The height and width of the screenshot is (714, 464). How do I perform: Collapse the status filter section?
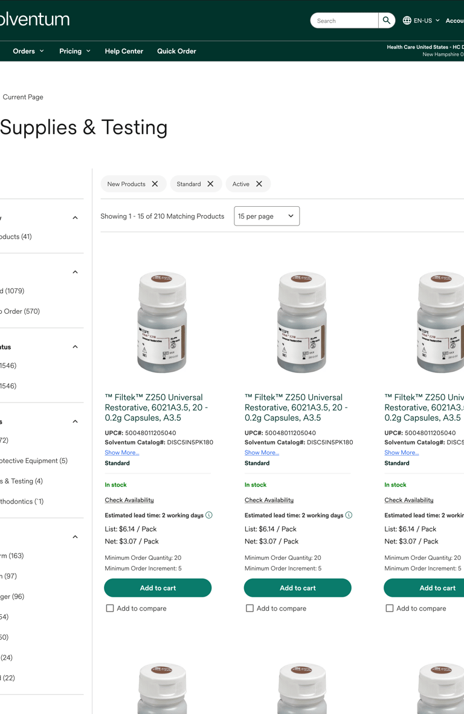coord(76,347)
